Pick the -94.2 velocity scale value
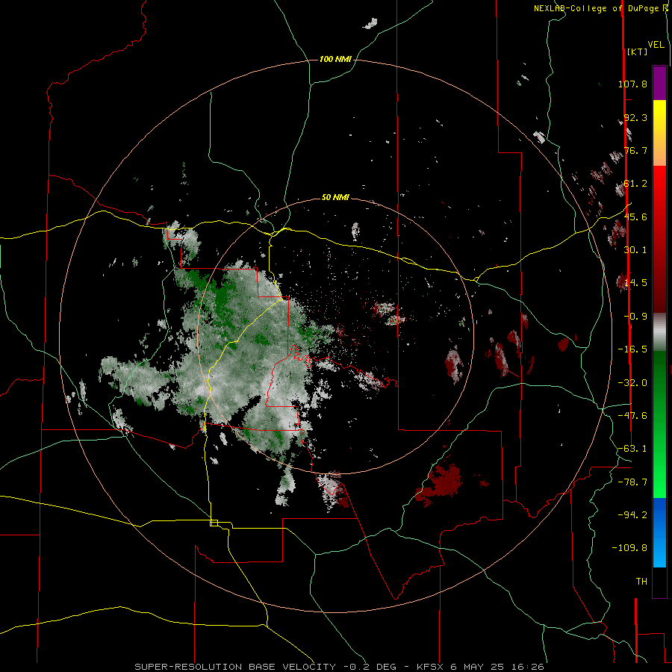The width and height of the screenshot is (672, 672). [x=632, y=515]
